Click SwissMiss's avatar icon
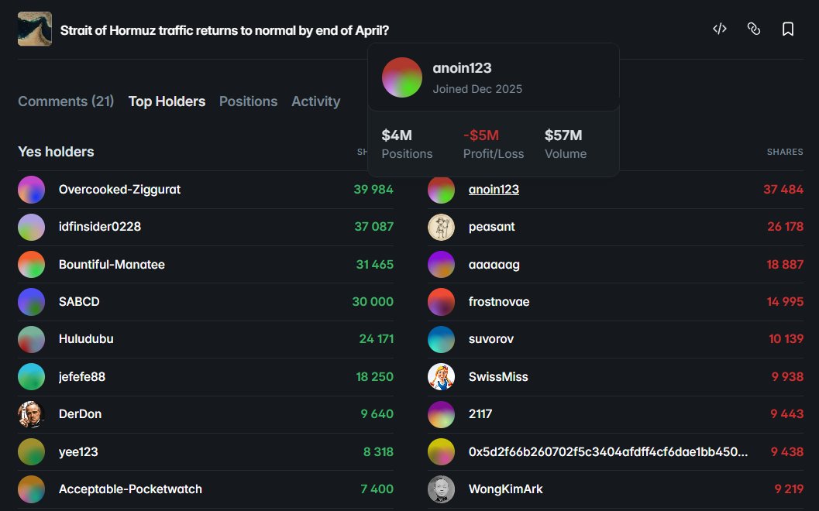 click(441, 376)
